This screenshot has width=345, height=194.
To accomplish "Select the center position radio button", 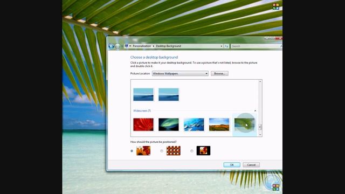I will pyautogui.click(x=192, y=151).
